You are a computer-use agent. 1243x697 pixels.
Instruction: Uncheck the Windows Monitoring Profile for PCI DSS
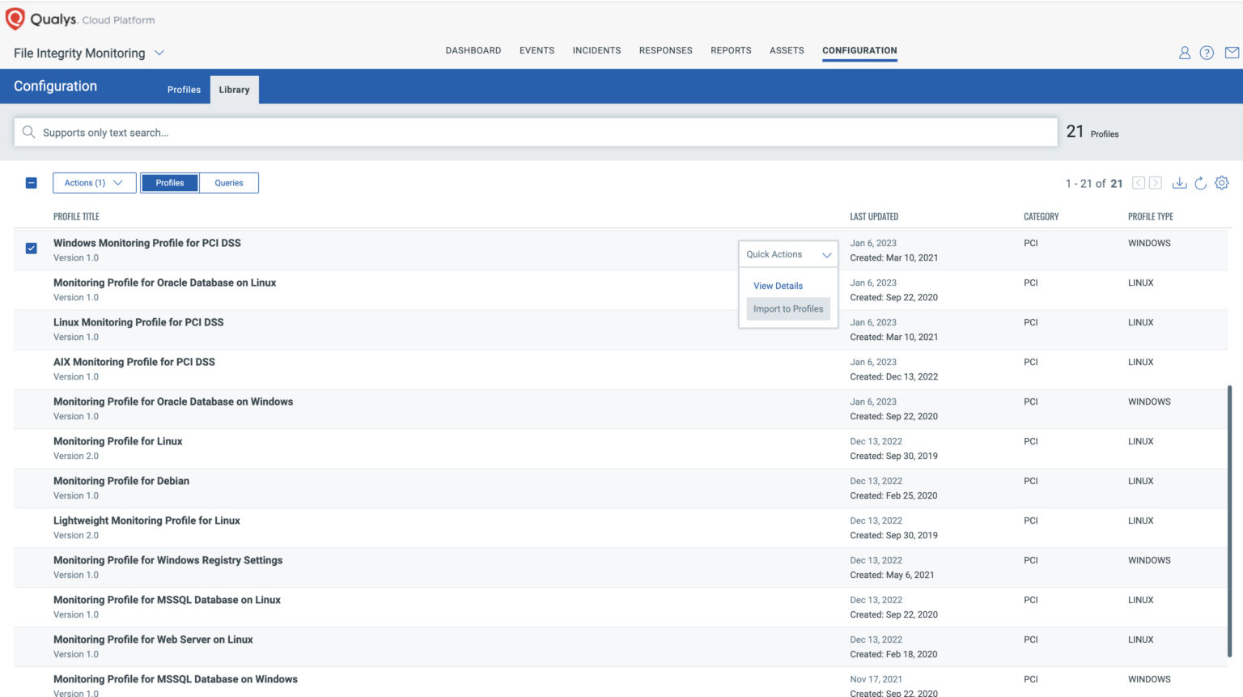click(31, 249)
